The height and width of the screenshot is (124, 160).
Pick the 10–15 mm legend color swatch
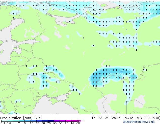pyautogui.click(x=33, y=121)
